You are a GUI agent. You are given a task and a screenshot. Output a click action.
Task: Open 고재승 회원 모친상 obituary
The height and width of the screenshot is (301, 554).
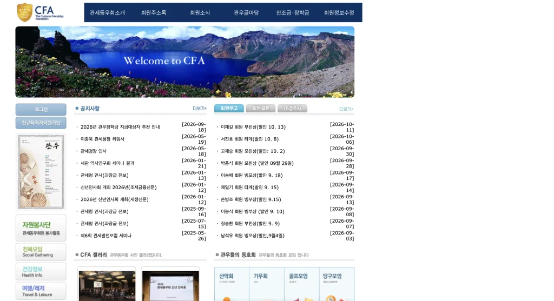[x=253, y=151]
